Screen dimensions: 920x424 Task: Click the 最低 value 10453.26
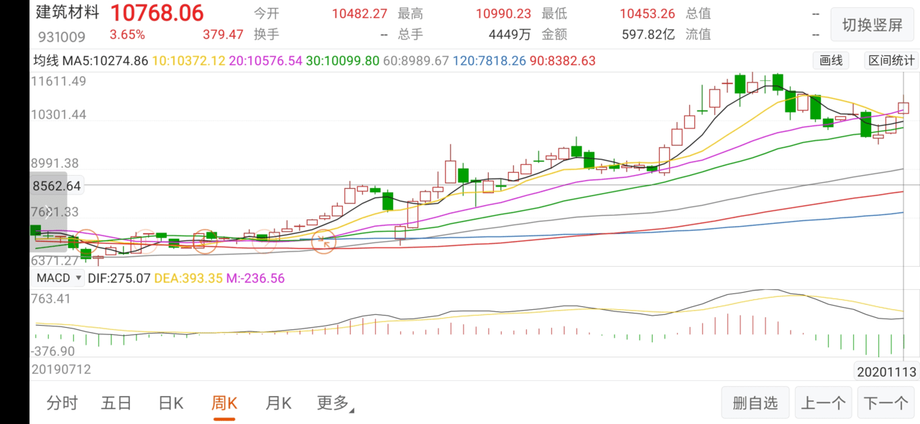click(x=648, y=14)
